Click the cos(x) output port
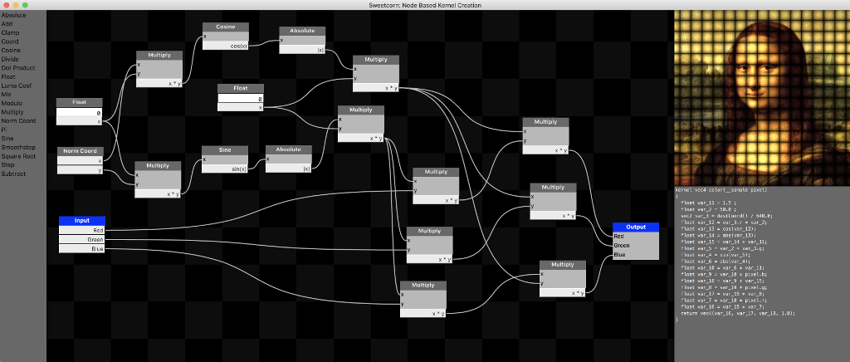850x362 pixels. click(226, 46)
